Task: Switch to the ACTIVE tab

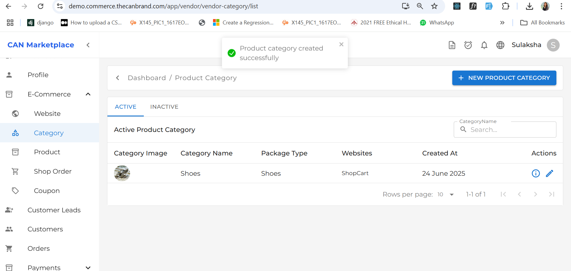Action: tap(126, 107)
